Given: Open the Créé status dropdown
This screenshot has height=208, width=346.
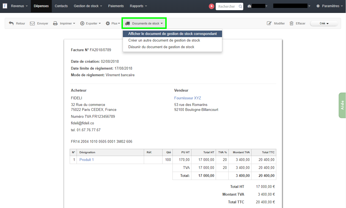Looking at the screenshot, I should (x=324, y=23).
